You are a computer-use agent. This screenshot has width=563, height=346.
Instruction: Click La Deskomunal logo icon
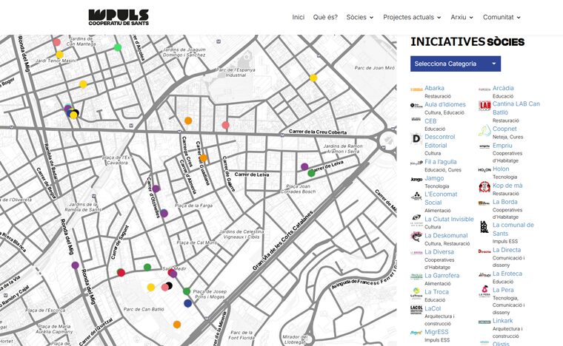(416, 237)
